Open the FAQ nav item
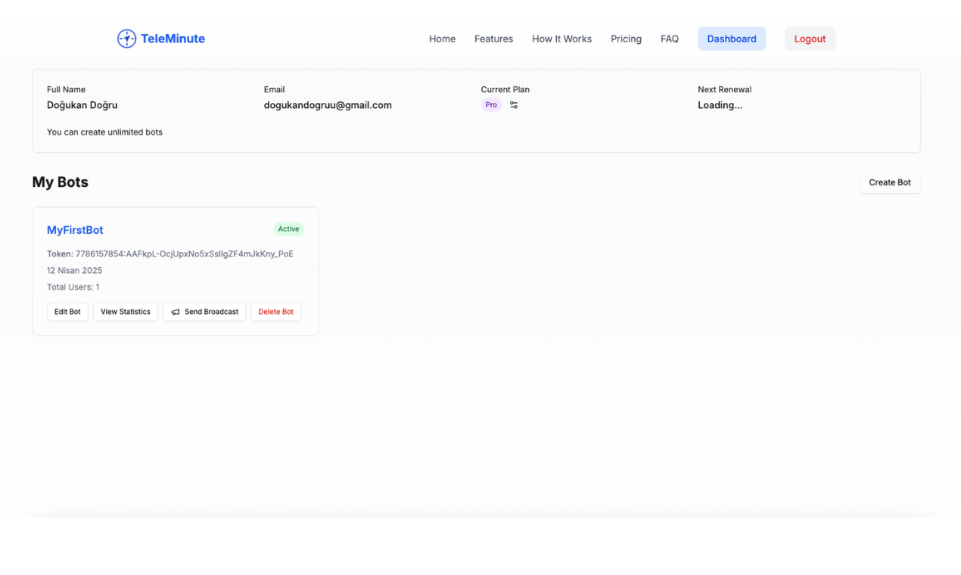Screen dimensions: 961x575 point(670,39)
